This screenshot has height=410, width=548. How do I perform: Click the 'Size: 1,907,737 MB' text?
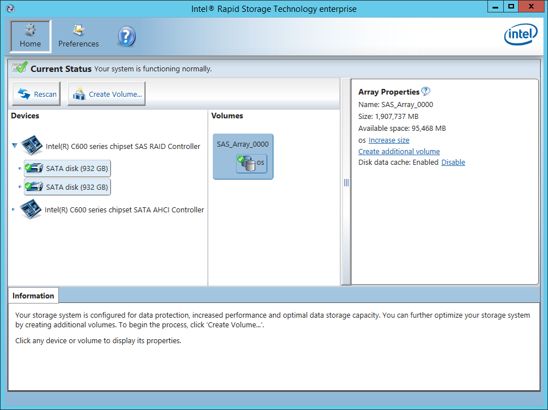pyautogui.click(x=388, y=117)
